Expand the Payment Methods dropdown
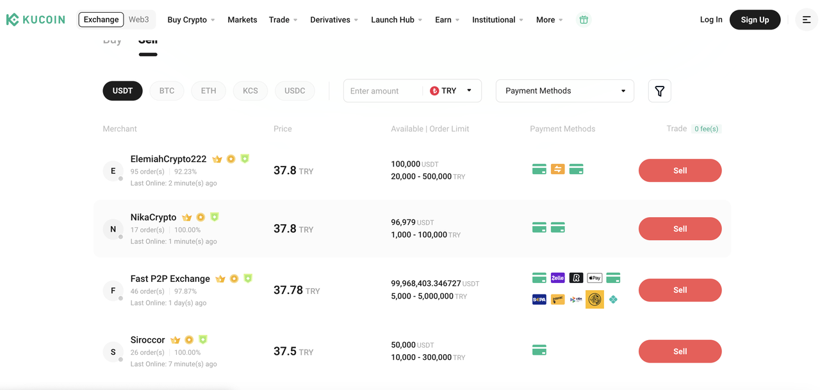The width and height of the screenshot is (820, 390). coord(564,91)
